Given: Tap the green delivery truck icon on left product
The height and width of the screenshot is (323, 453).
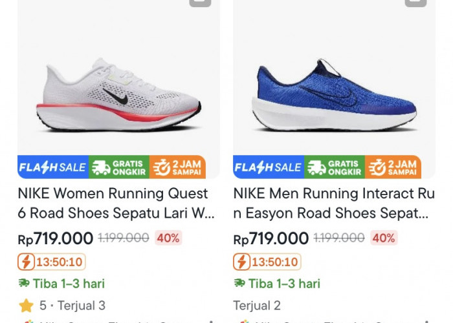Looking at the screenshot, I should (24, 284).
